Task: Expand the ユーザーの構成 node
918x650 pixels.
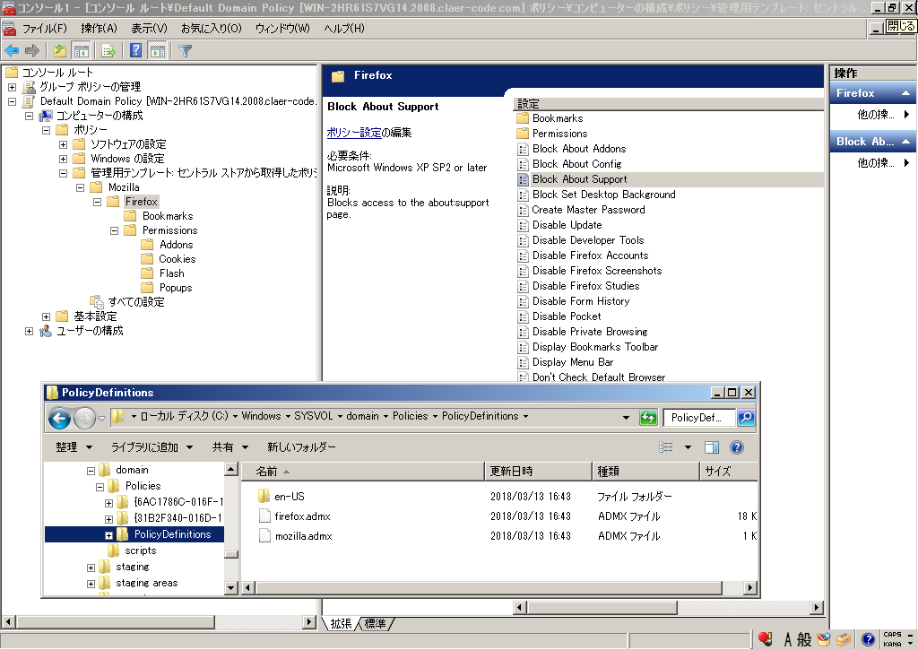Action: (x=29, y=331)
